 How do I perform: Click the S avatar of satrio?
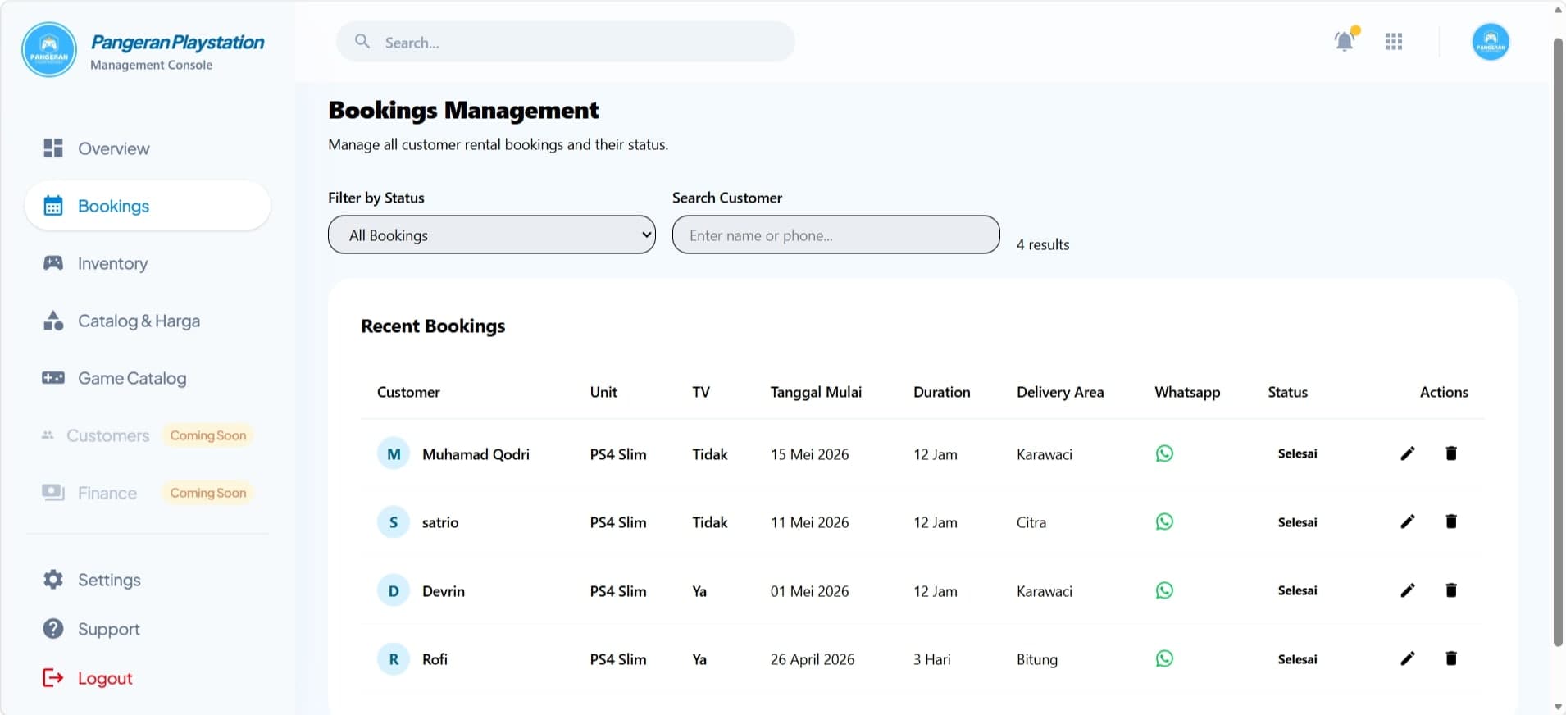(x=394, y=522)
